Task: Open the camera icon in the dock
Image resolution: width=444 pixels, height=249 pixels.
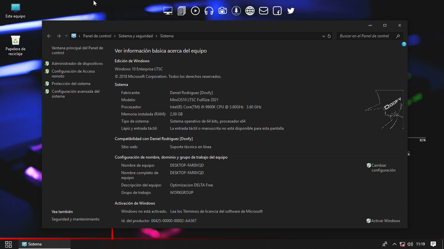Action: [222, 11]
